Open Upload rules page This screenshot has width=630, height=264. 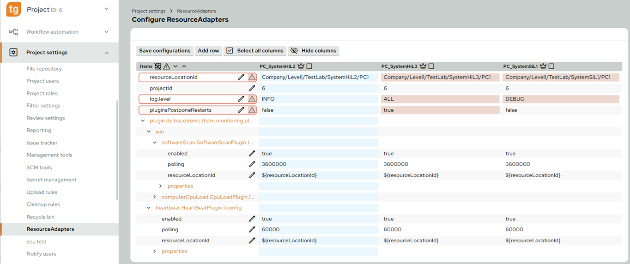42,192
